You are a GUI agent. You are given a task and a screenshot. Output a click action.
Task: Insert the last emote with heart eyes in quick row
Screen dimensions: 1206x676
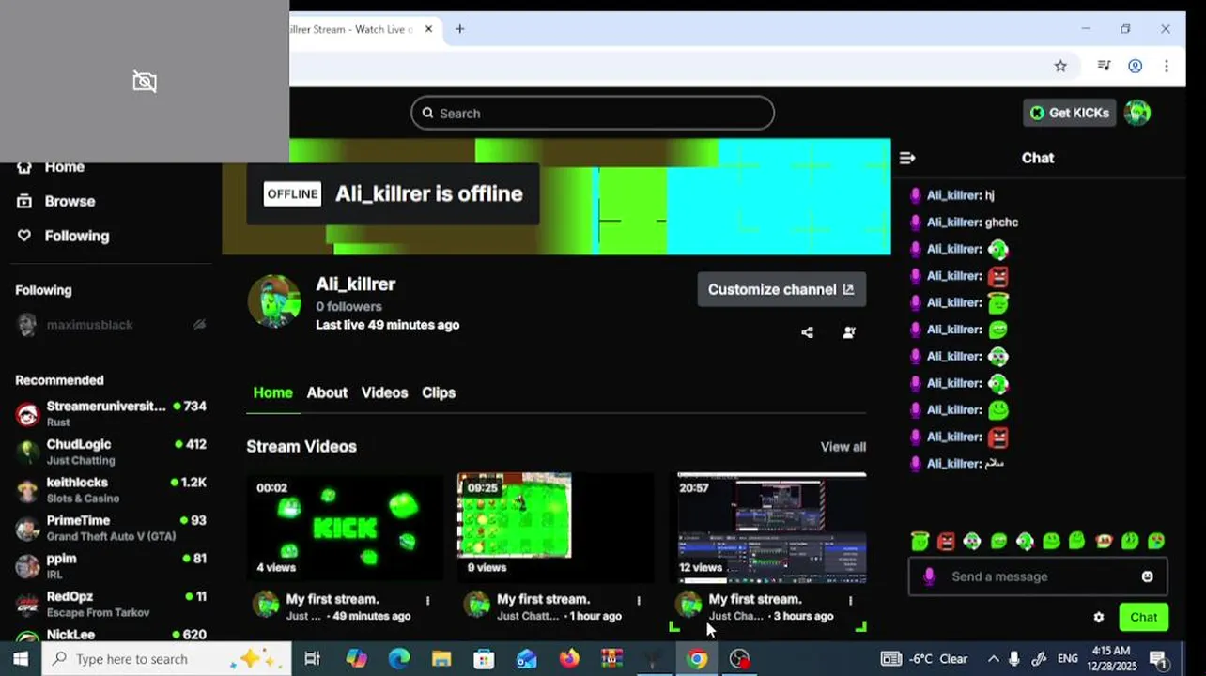(x=1156, y=541)
